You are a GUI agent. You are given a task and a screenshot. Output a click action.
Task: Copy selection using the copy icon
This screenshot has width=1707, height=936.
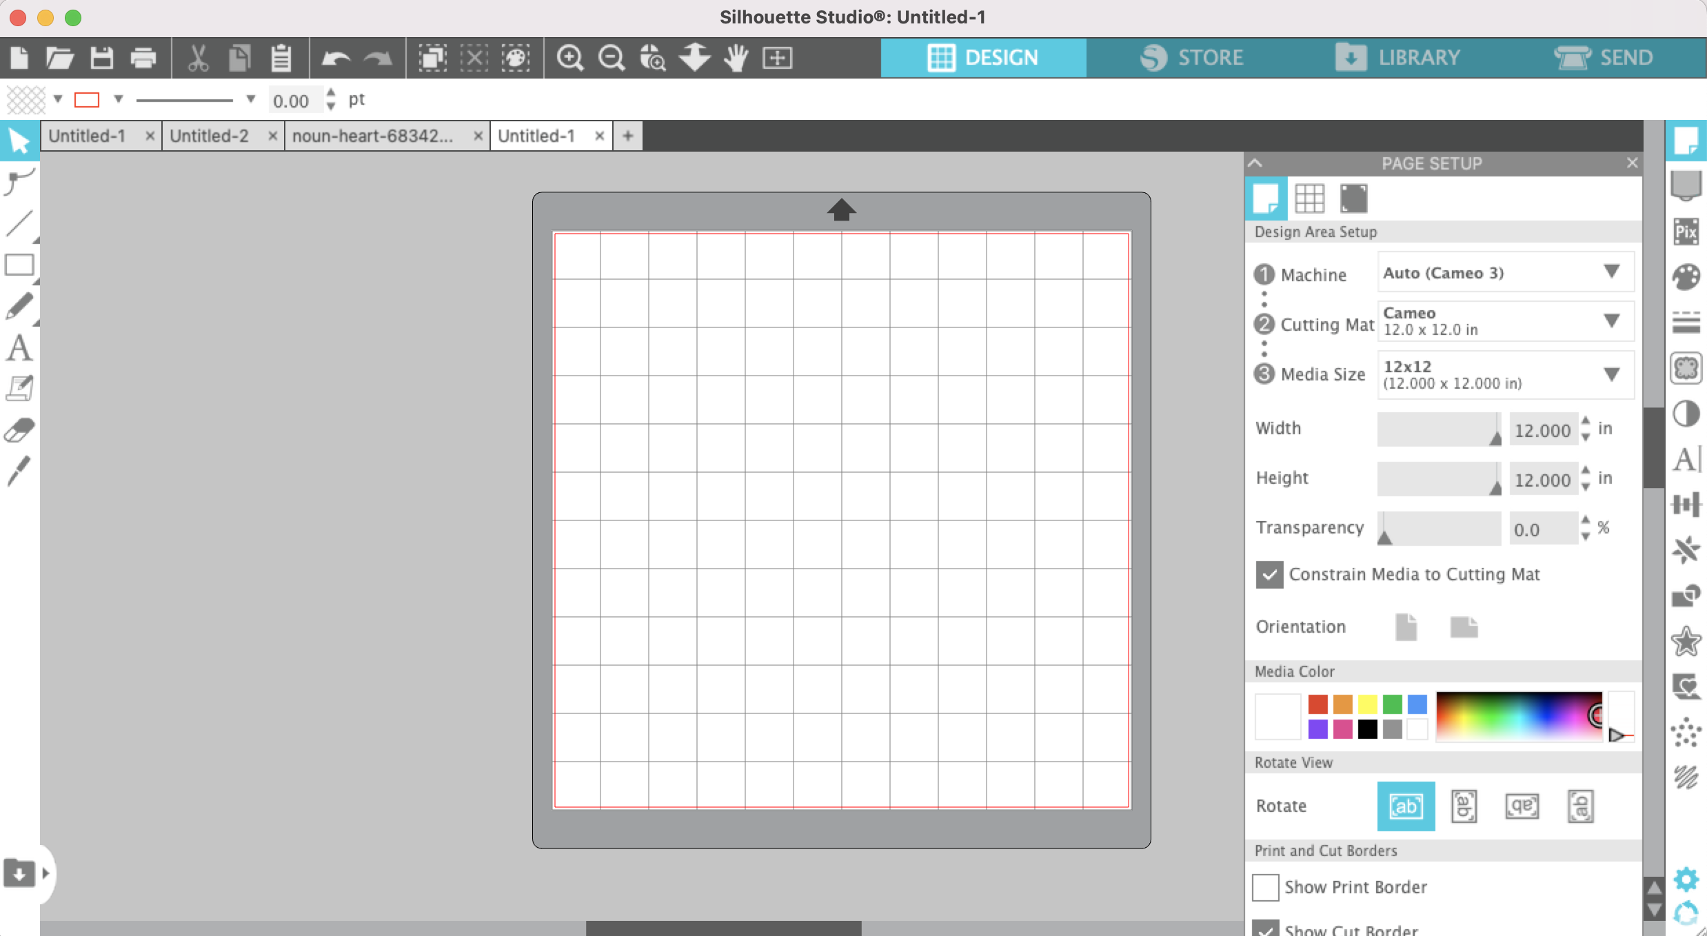click(x=239, y=58)
